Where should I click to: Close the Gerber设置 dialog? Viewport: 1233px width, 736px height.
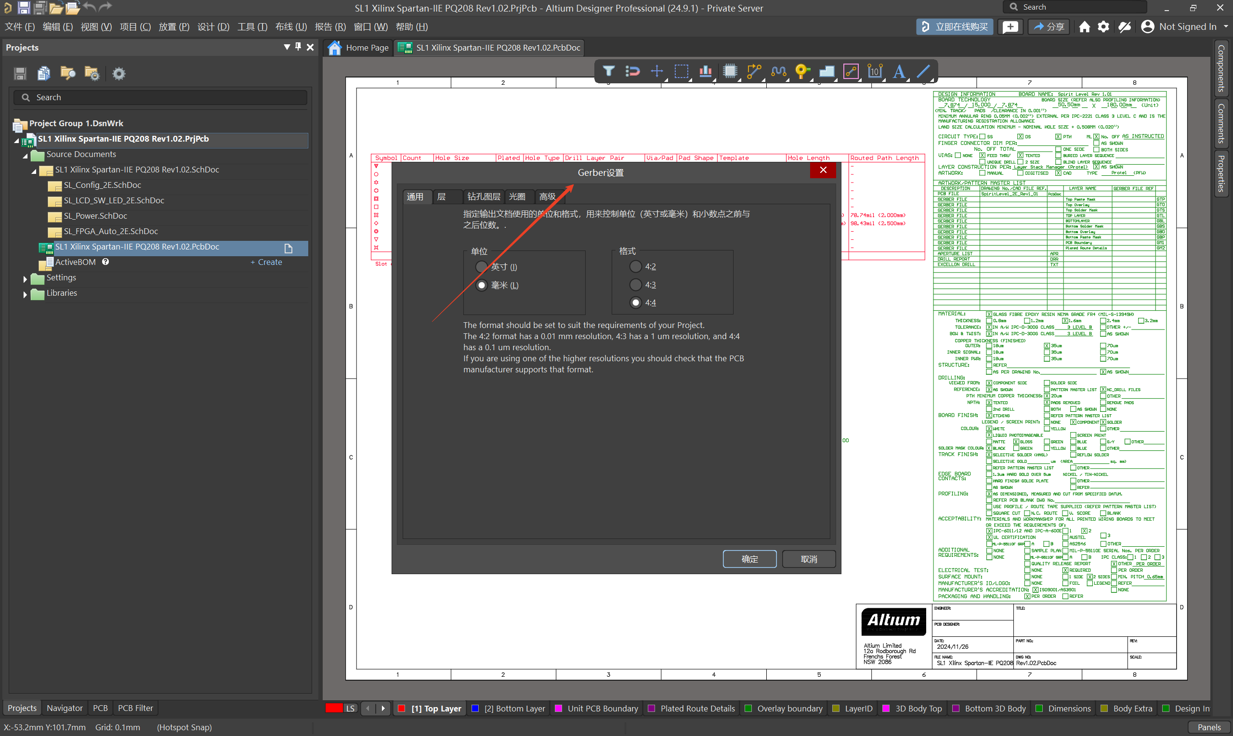(823, 170)
